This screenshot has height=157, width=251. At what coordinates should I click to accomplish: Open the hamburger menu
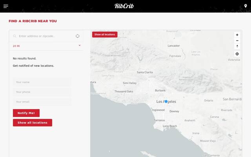(x=6, y=6)
